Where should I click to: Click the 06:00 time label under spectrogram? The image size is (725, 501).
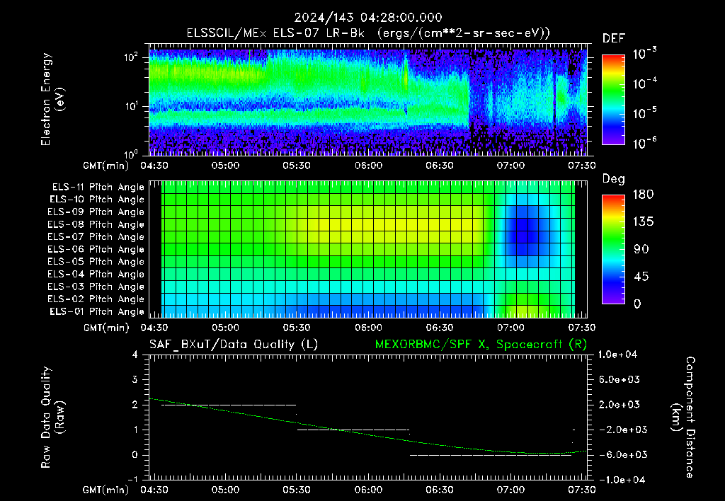[368, 166]
